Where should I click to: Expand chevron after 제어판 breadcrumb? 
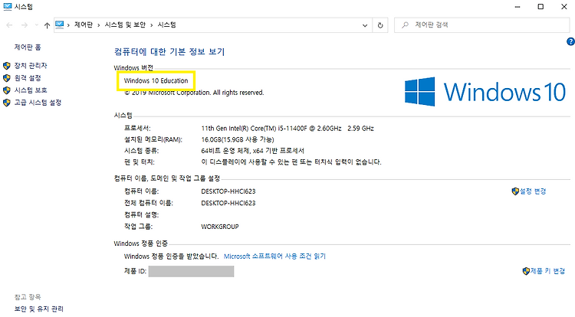(99, 25)
